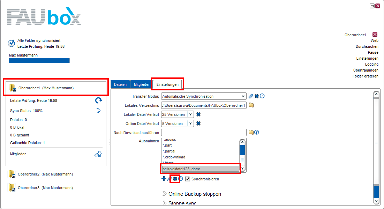Open help icon next to Transfer Modus
The height and width of the screenshot is (209, 384).
pyautogui.click(x=262, y=96)
